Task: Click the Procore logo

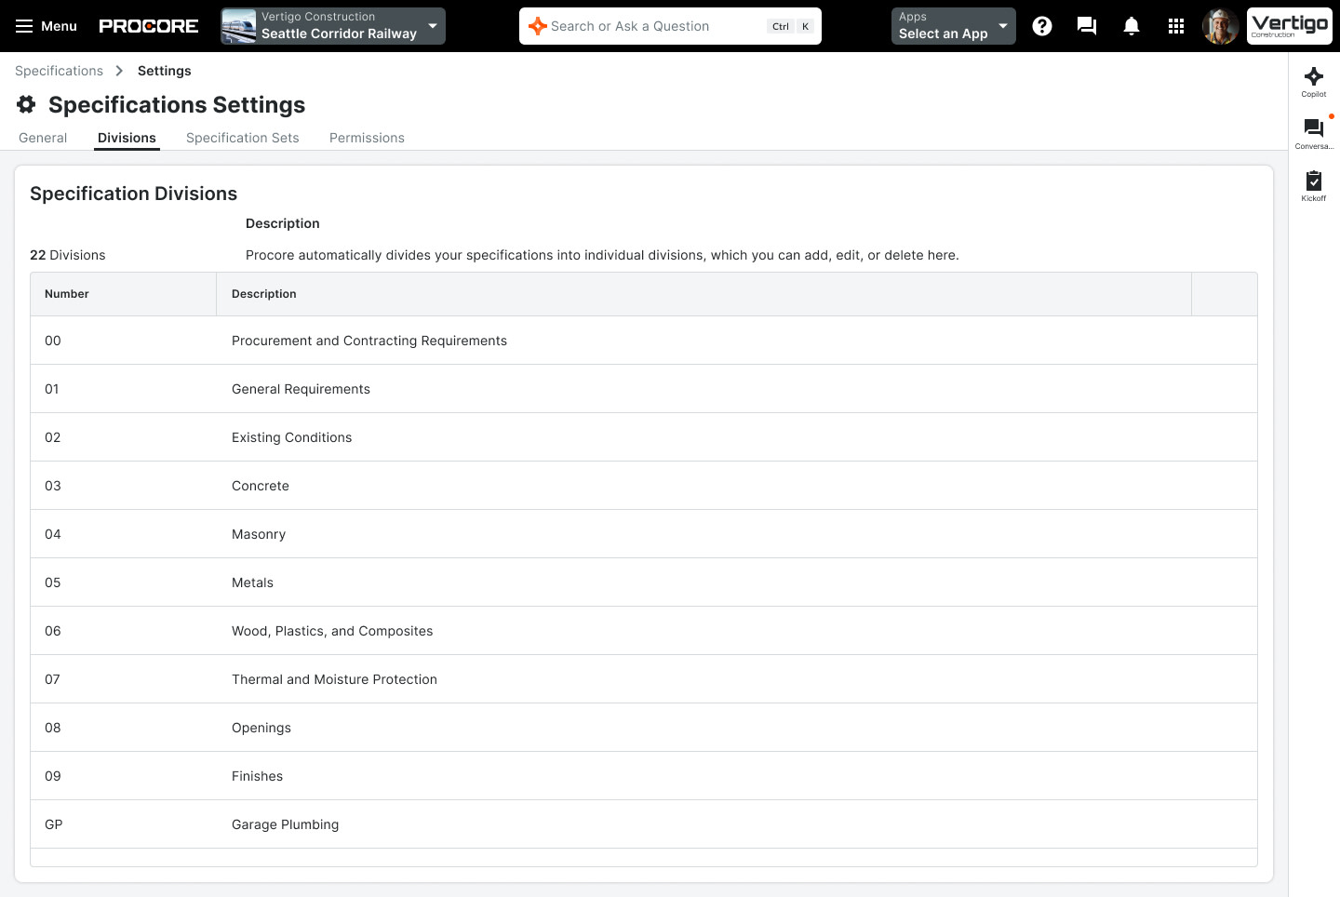Action: (x=149, y=26)
